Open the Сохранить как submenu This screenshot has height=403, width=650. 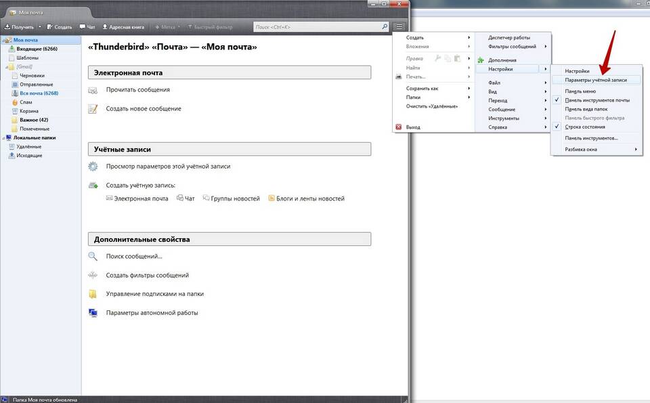[433, 88]
